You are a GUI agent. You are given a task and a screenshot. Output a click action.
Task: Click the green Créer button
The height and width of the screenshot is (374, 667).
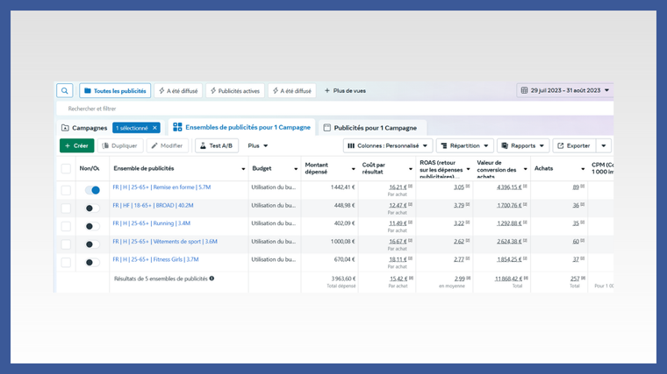click(x=77, y=145)
